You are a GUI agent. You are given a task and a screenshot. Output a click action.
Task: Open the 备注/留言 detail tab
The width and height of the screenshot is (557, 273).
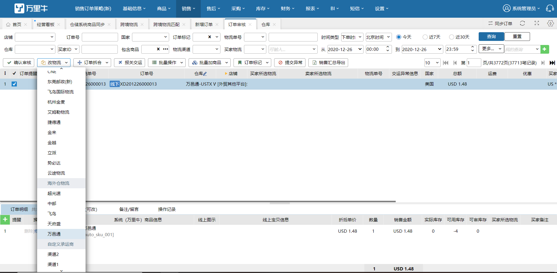tap(129, 209)
